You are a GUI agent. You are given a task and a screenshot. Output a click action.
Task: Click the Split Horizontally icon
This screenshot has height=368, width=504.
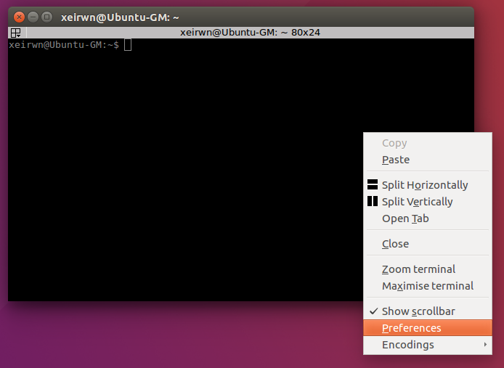coord(373,185)
